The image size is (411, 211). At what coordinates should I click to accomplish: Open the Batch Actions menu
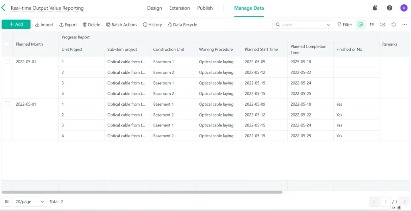(122, 25)
